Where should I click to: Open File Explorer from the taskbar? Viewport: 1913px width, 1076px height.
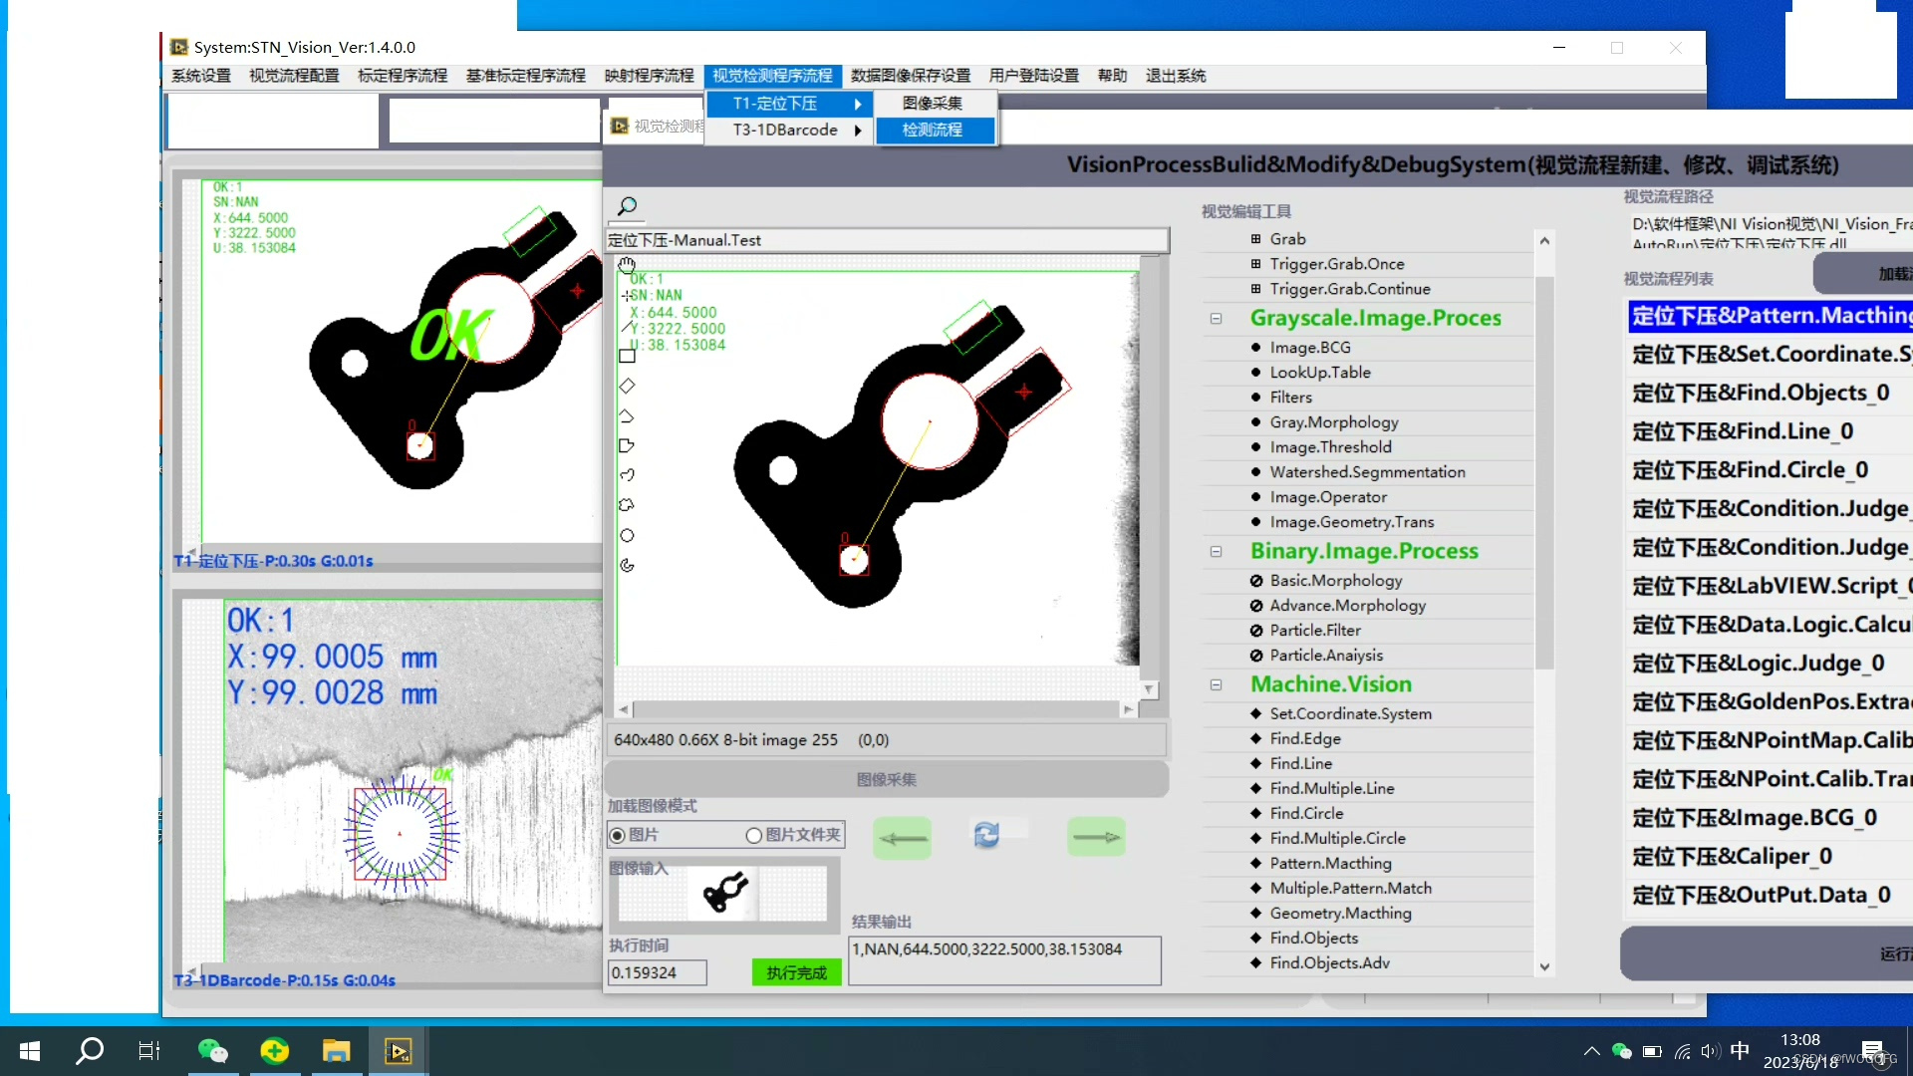336,1051
